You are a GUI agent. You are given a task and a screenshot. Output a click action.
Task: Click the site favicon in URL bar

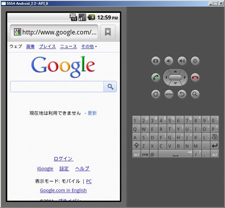click(17, 32)
